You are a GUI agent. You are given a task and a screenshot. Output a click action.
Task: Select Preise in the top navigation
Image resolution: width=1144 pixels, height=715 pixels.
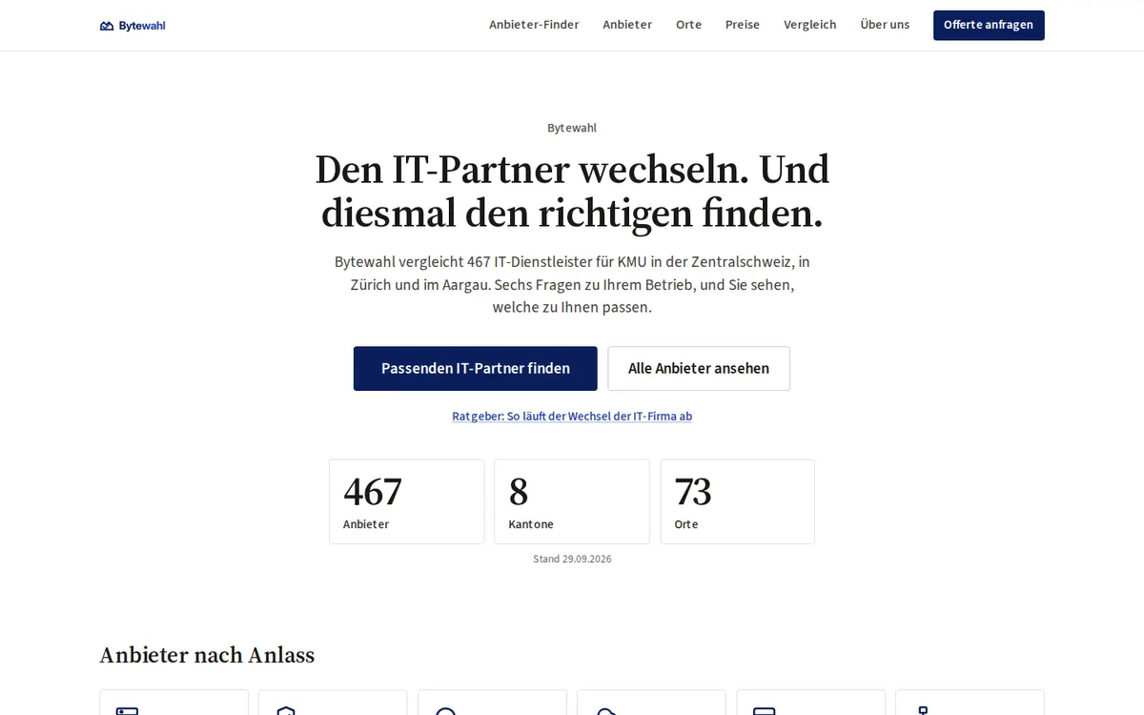coord(743,25)
